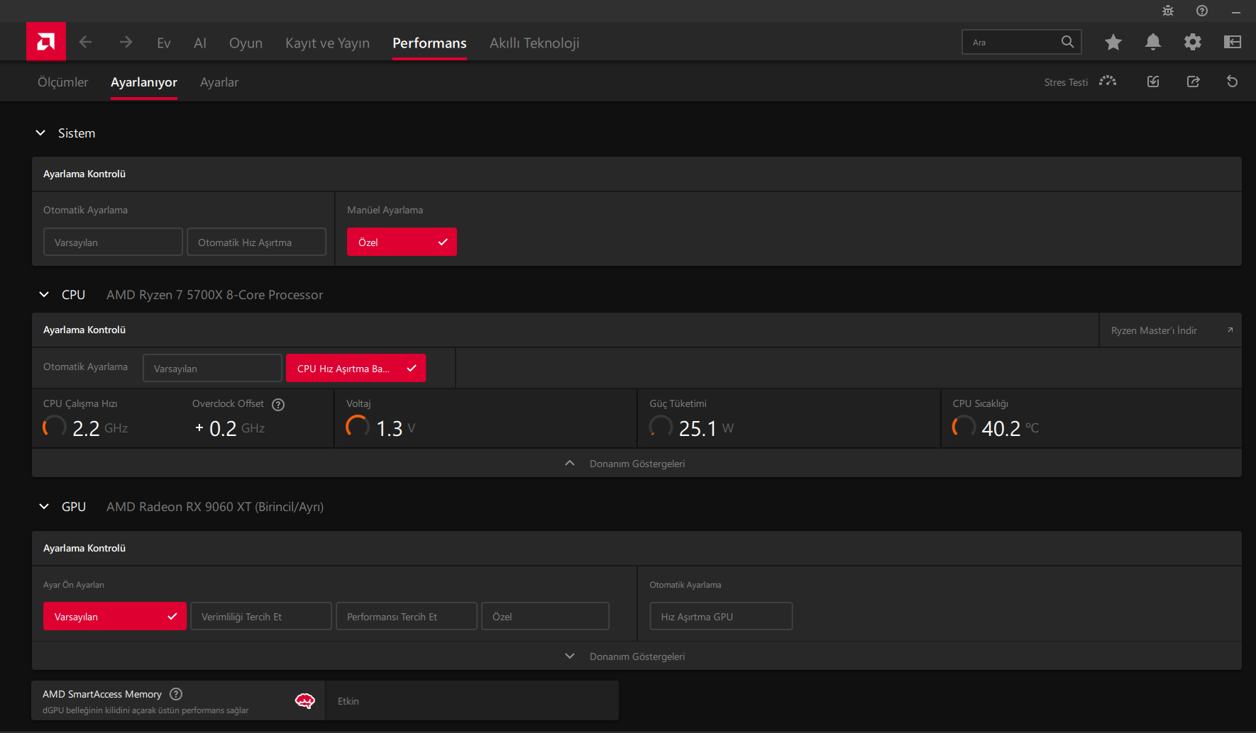Open the Ayarlar sub-tab
This screenshot has height=733, width=1256.
click(x=219, y=82)
